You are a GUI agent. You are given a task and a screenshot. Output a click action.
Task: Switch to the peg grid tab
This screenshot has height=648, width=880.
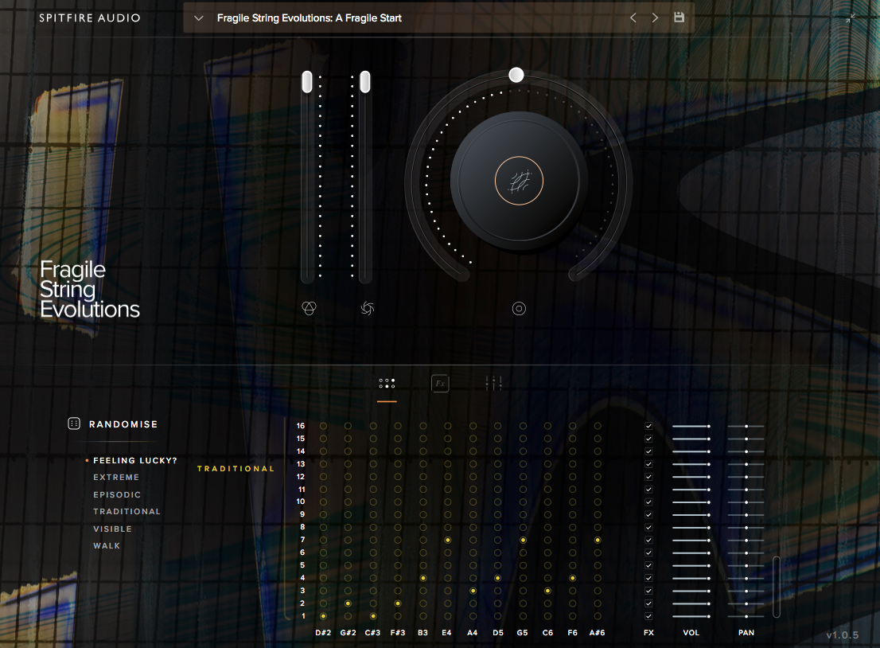coord(387,384)
